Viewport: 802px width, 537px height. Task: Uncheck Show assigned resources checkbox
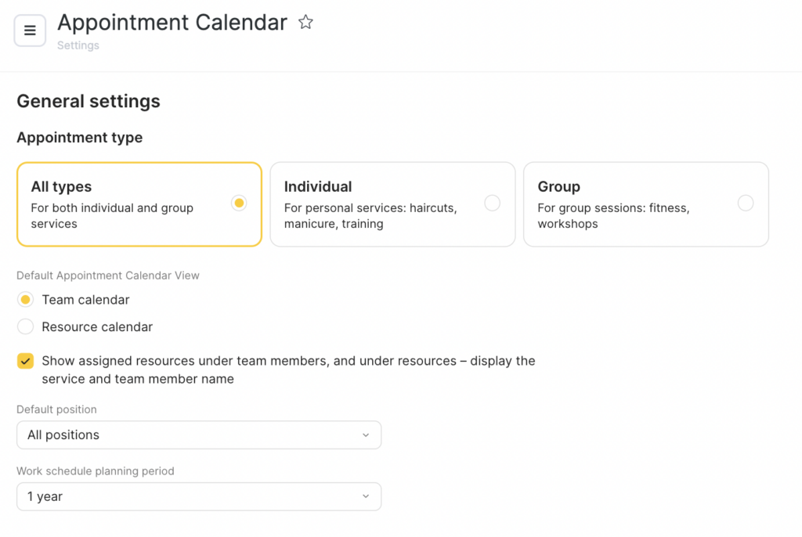pyautogui.click(x=26, y=361)
